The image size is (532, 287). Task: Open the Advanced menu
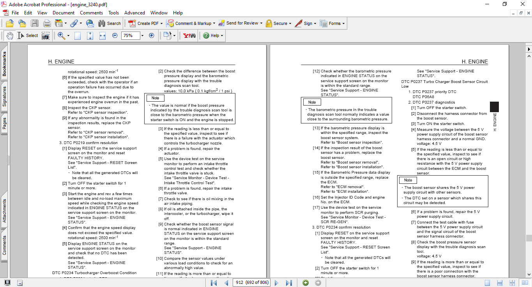(134, 13)
